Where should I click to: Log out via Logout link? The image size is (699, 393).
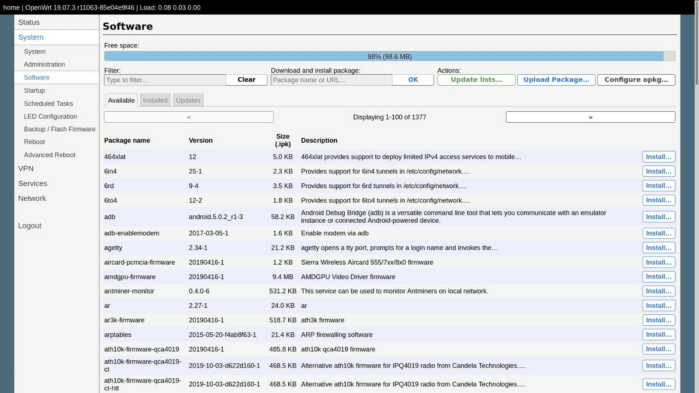30,226
